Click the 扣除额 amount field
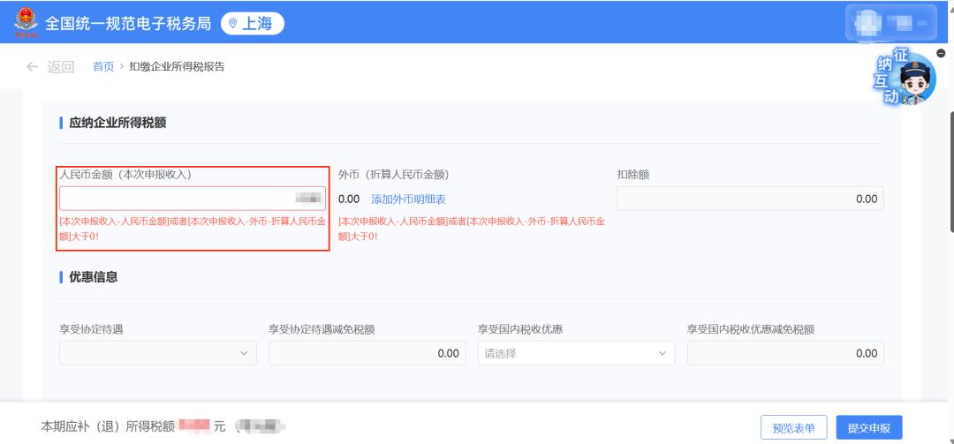The height and width of the screenshot is (444, 954). tap(749, 199)
